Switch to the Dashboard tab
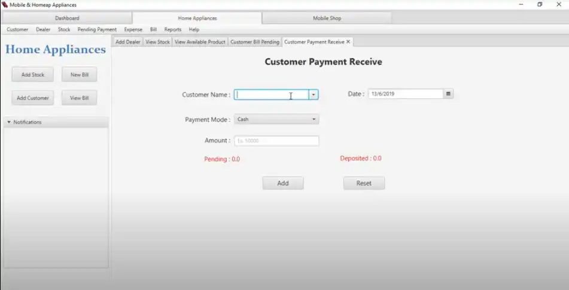Image resolution: width=569 pixels, height=290 pixels. 67,18
